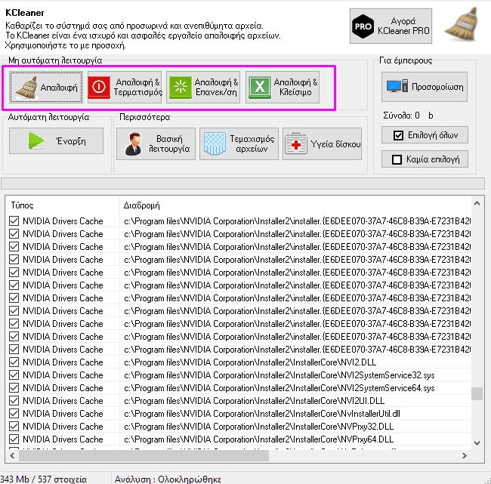Run the Προσομοίωση simulation text label
Screen dimensions: 491x484
(x=437, y=87)
